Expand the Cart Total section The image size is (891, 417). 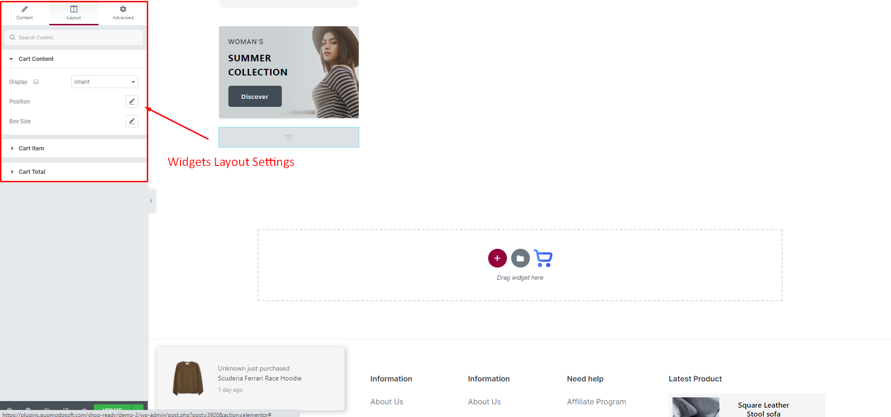pyautogui.click(x=32, y=172)
